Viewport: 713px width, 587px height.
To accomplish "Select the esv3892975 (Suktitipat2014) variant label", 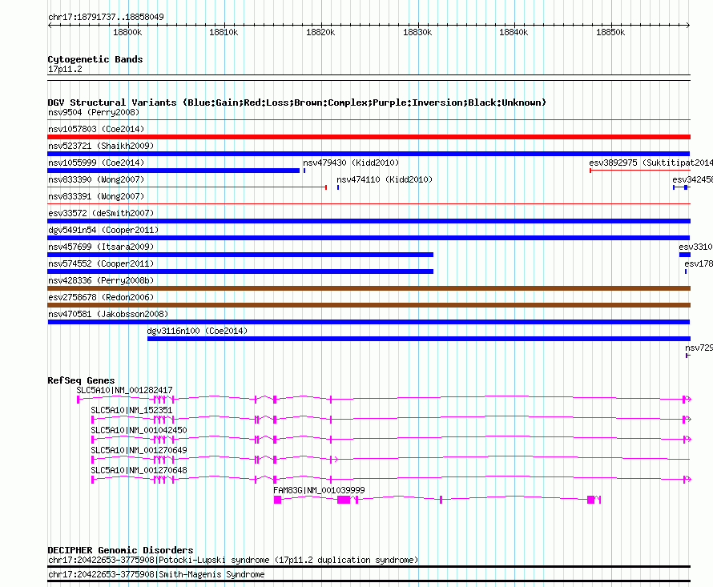I will (651, 163).
